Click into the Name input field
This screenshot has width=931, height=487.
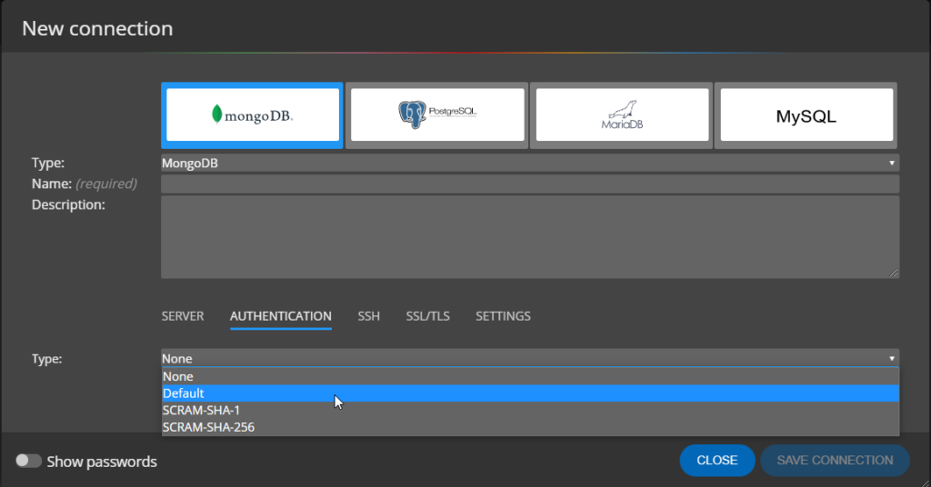click(530, 184)
